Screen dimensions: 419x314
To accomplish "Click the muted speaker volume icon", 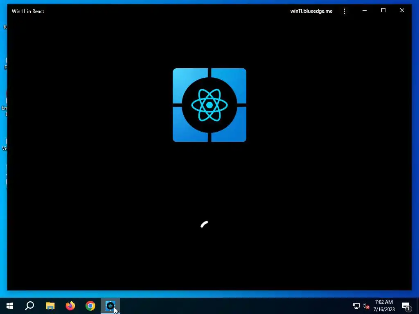I will (x=366, y=306).
